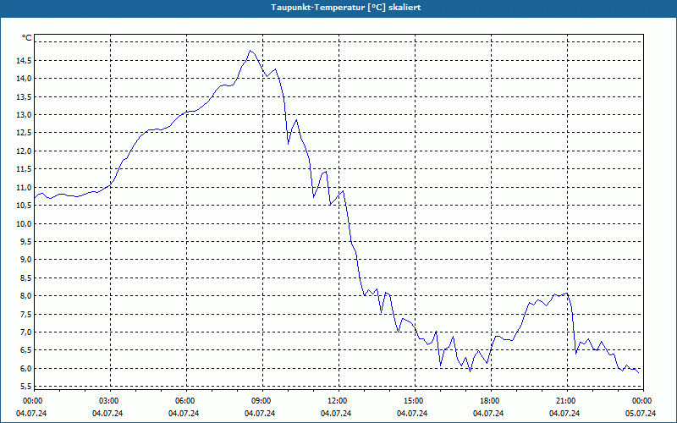Pick the 6,0 y-axis tick label
This screenshot has width=677, height=423.
pyautogui.click(x=25, y=369)
